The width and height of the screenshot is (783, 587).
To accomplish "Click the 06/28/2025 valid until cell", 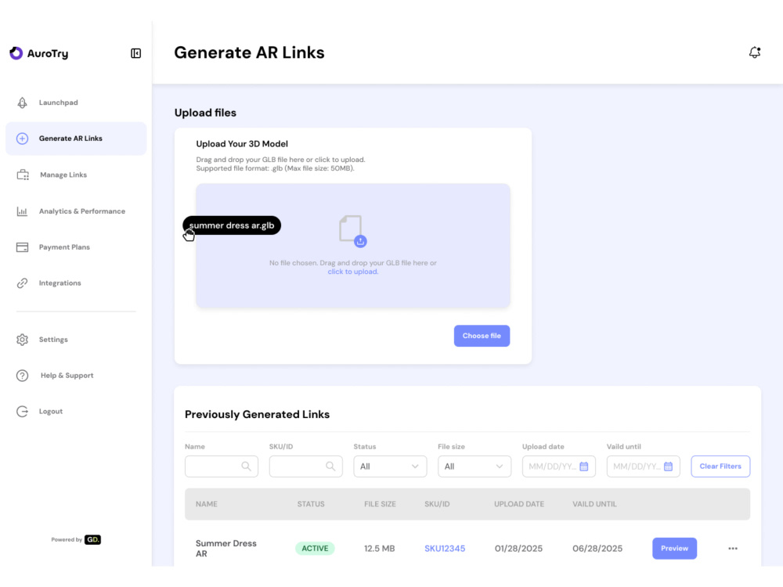I will [x=597, y=549].
